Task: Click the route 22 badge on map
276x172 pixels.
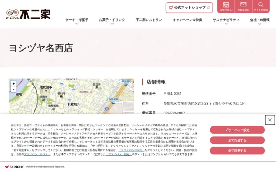Action: pyautogui.click(x=106, y=109)
